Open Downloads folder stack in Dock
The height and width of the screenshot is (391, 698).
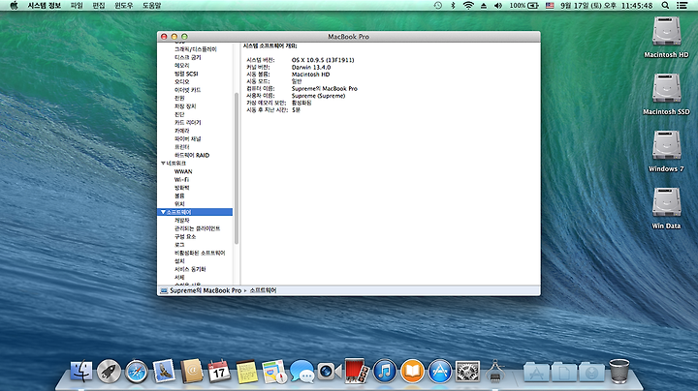(x=591, y=372)
